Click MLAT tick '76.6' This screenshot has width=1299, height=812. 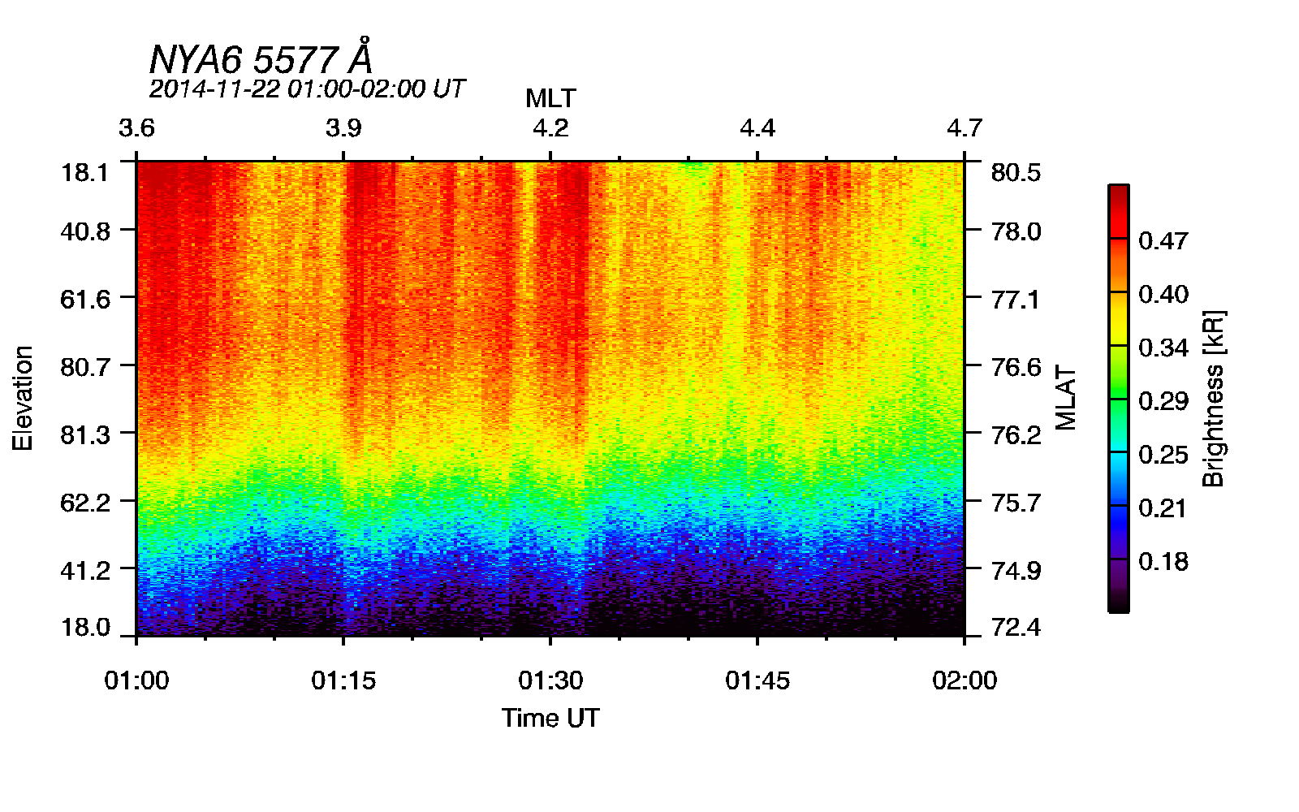coord(1016,367)
